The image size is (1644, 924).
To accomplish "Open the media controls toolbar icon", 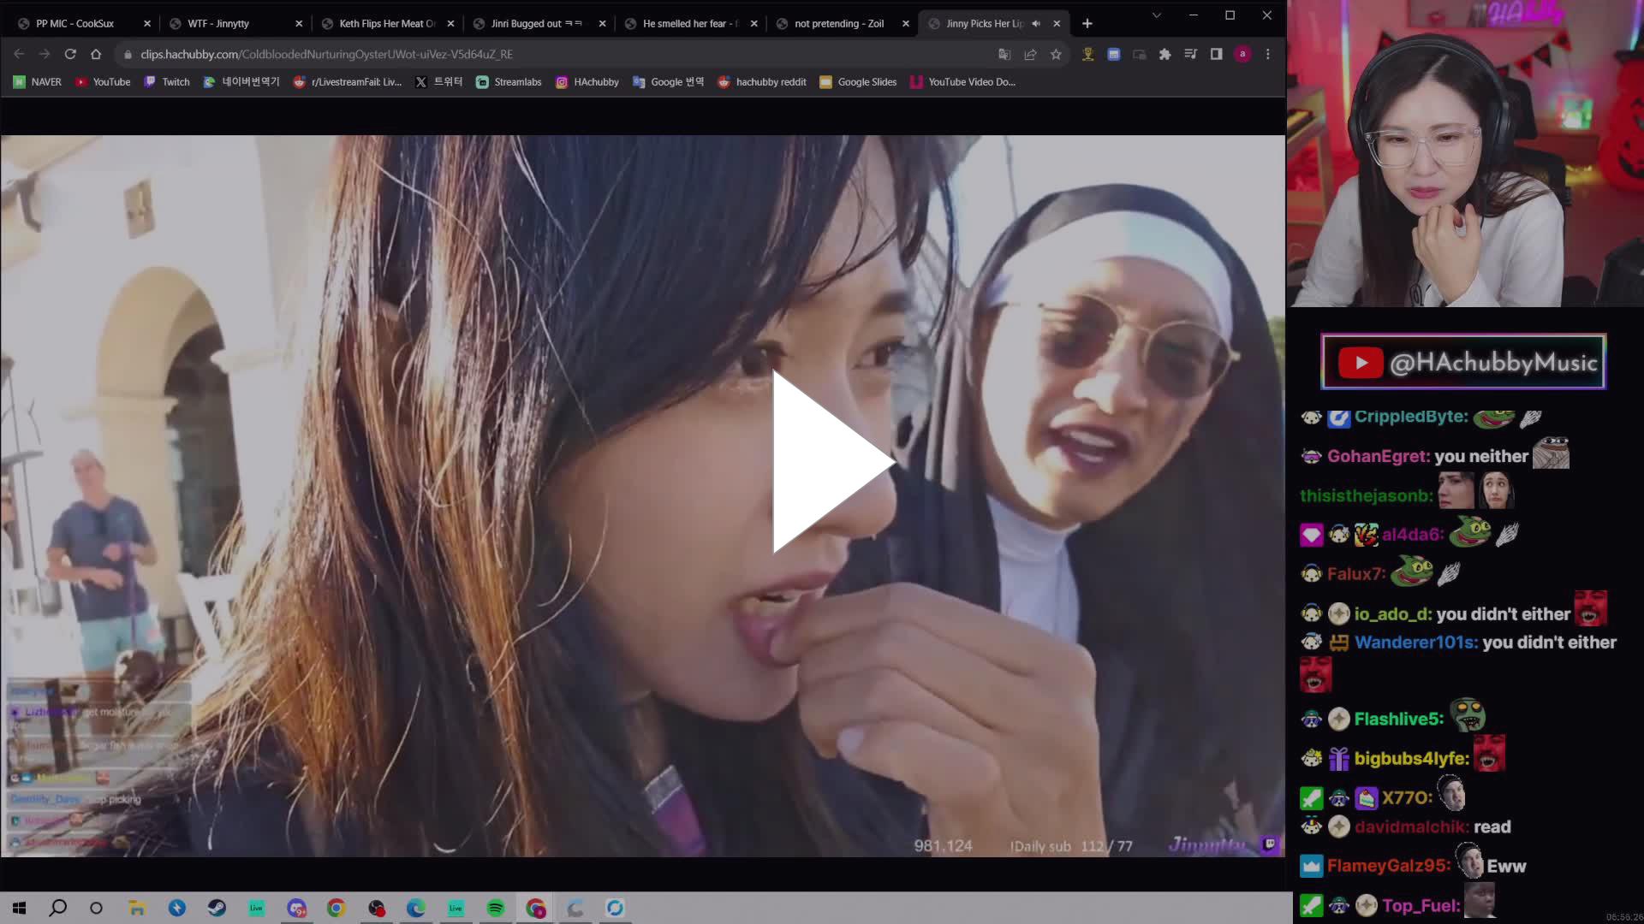I will click(x=1190, y=53).
